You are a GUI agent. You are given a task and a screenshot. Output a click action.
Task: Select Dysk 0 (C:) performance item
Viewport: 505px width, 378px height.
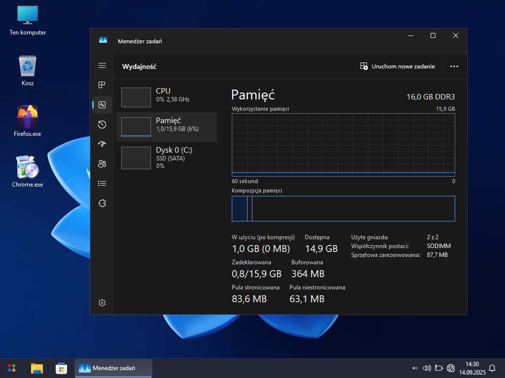[x=167, y=157]
